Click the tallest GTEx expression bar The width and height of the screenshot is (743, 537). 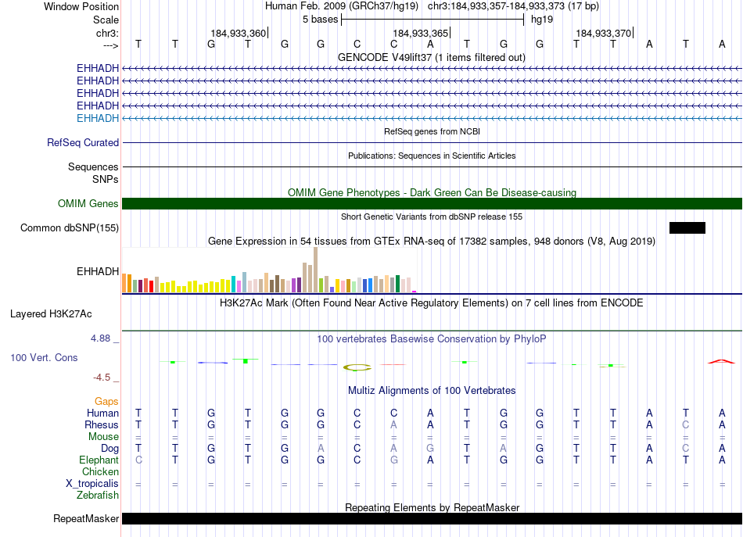pyautogui.click(x=315, y=270)
